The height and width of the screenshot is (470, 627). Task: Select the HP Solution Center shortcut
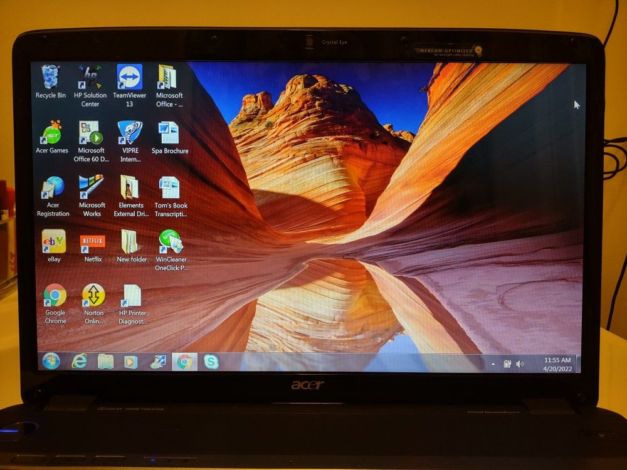90,78
